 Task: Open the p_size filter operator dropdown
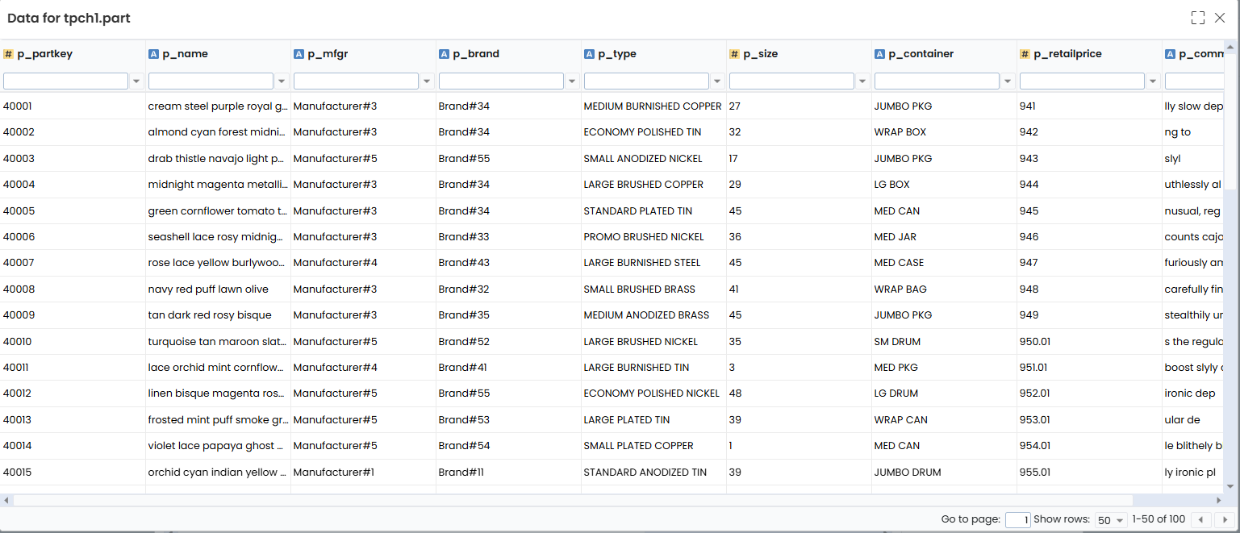coord(862,81)
